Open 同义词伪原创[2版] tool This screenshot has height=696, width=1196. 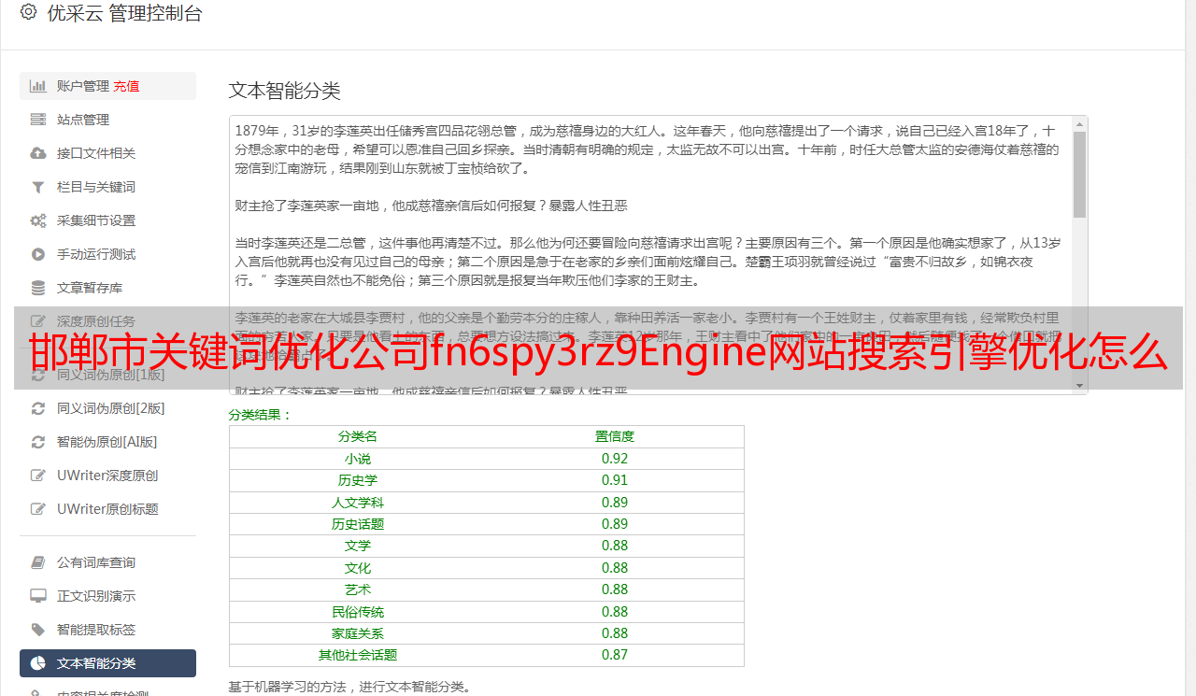(x=107, y=408)
